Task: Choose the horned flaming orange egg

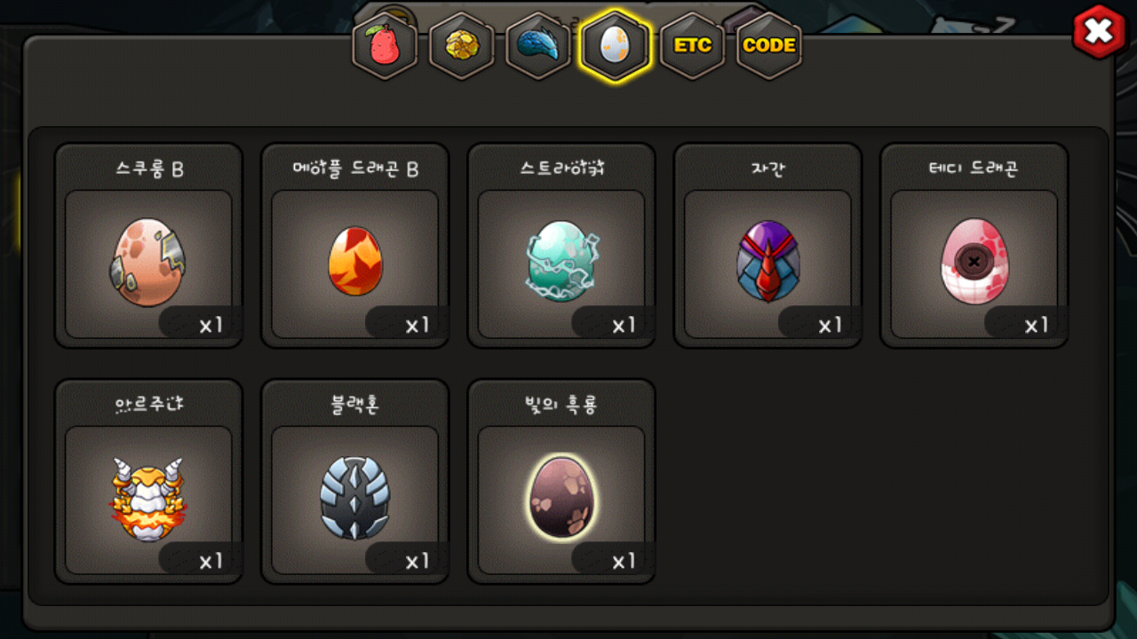Action: coord(148,499)
